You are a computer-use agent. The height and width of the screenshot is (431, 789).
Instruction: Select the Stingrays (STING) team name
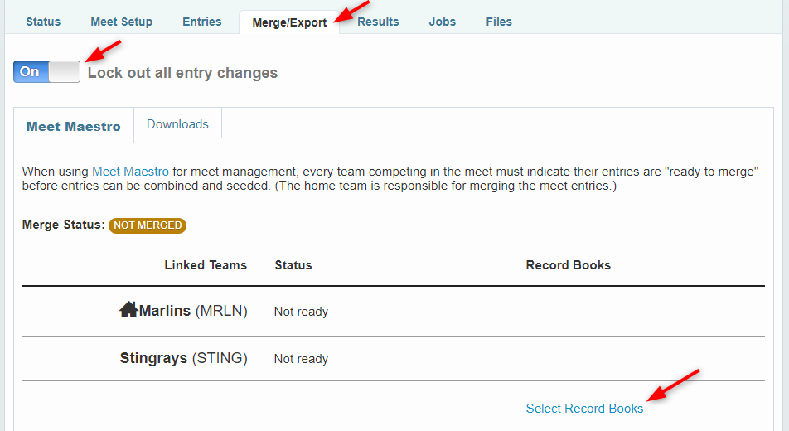point(183,358)
